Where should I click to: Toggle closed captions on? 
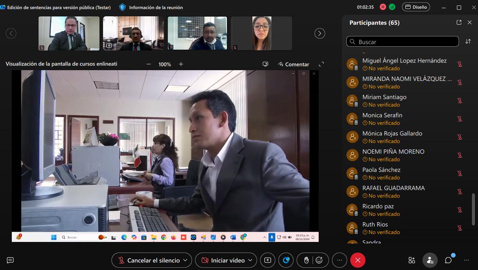coord(10,260)
